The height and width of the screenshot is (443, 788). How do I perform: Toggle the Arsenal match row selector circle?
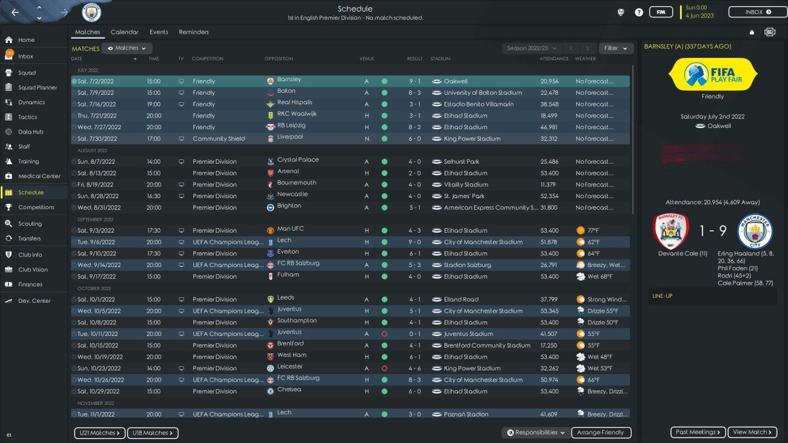tap(74, 174)
